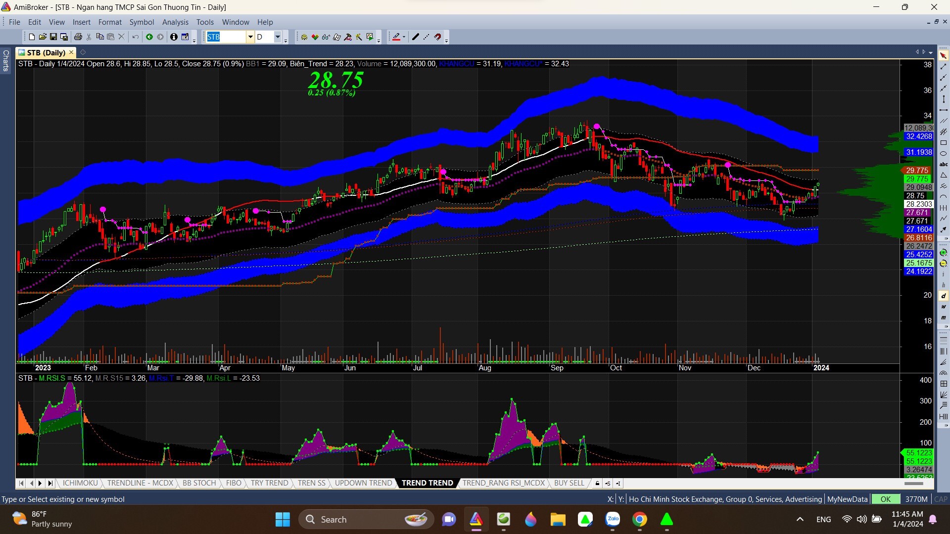Open the File menu
This screenshot has width=950, height=534.
point(14,22)
